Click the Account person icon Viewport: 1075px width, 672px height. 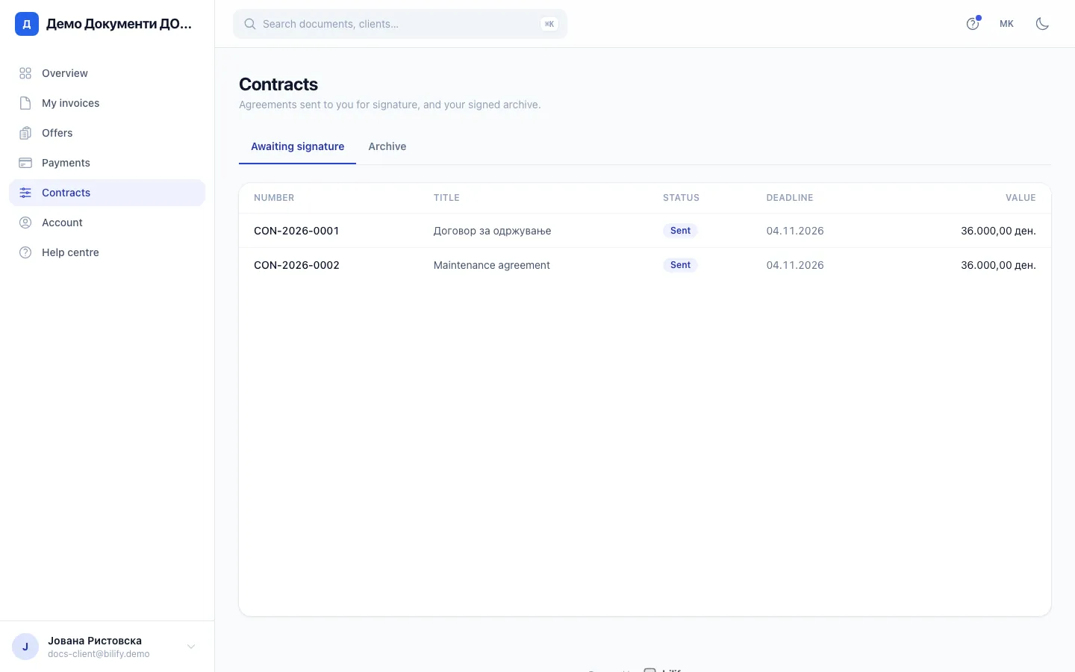point(25,223)
